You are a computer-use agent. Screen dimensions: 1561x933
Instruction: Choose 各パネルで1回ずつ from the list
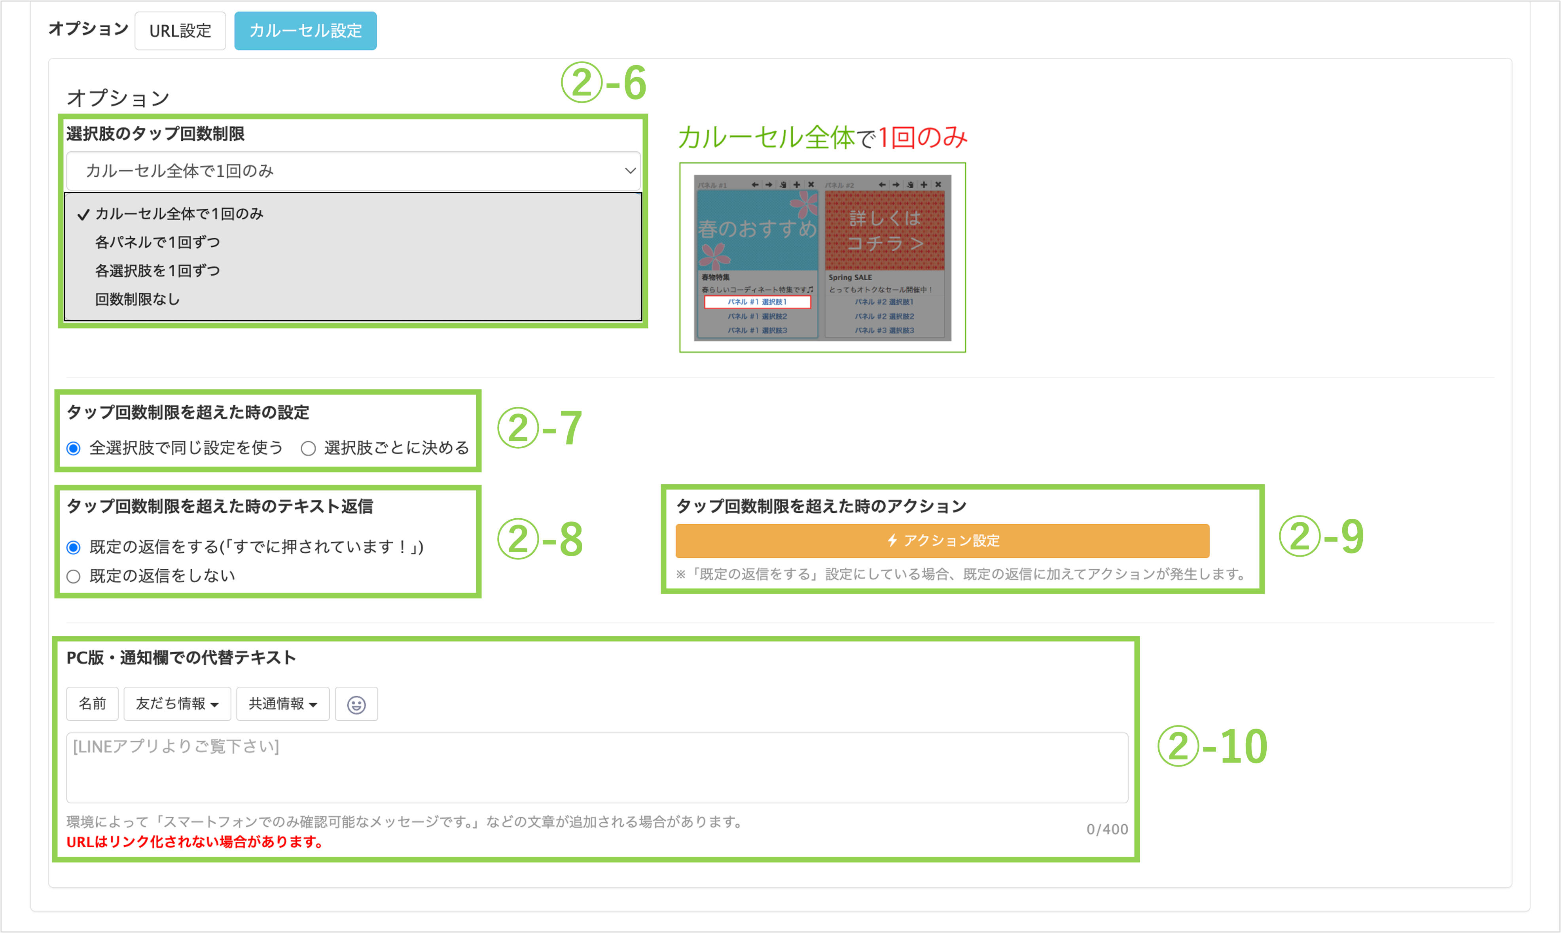click(157, 242)
